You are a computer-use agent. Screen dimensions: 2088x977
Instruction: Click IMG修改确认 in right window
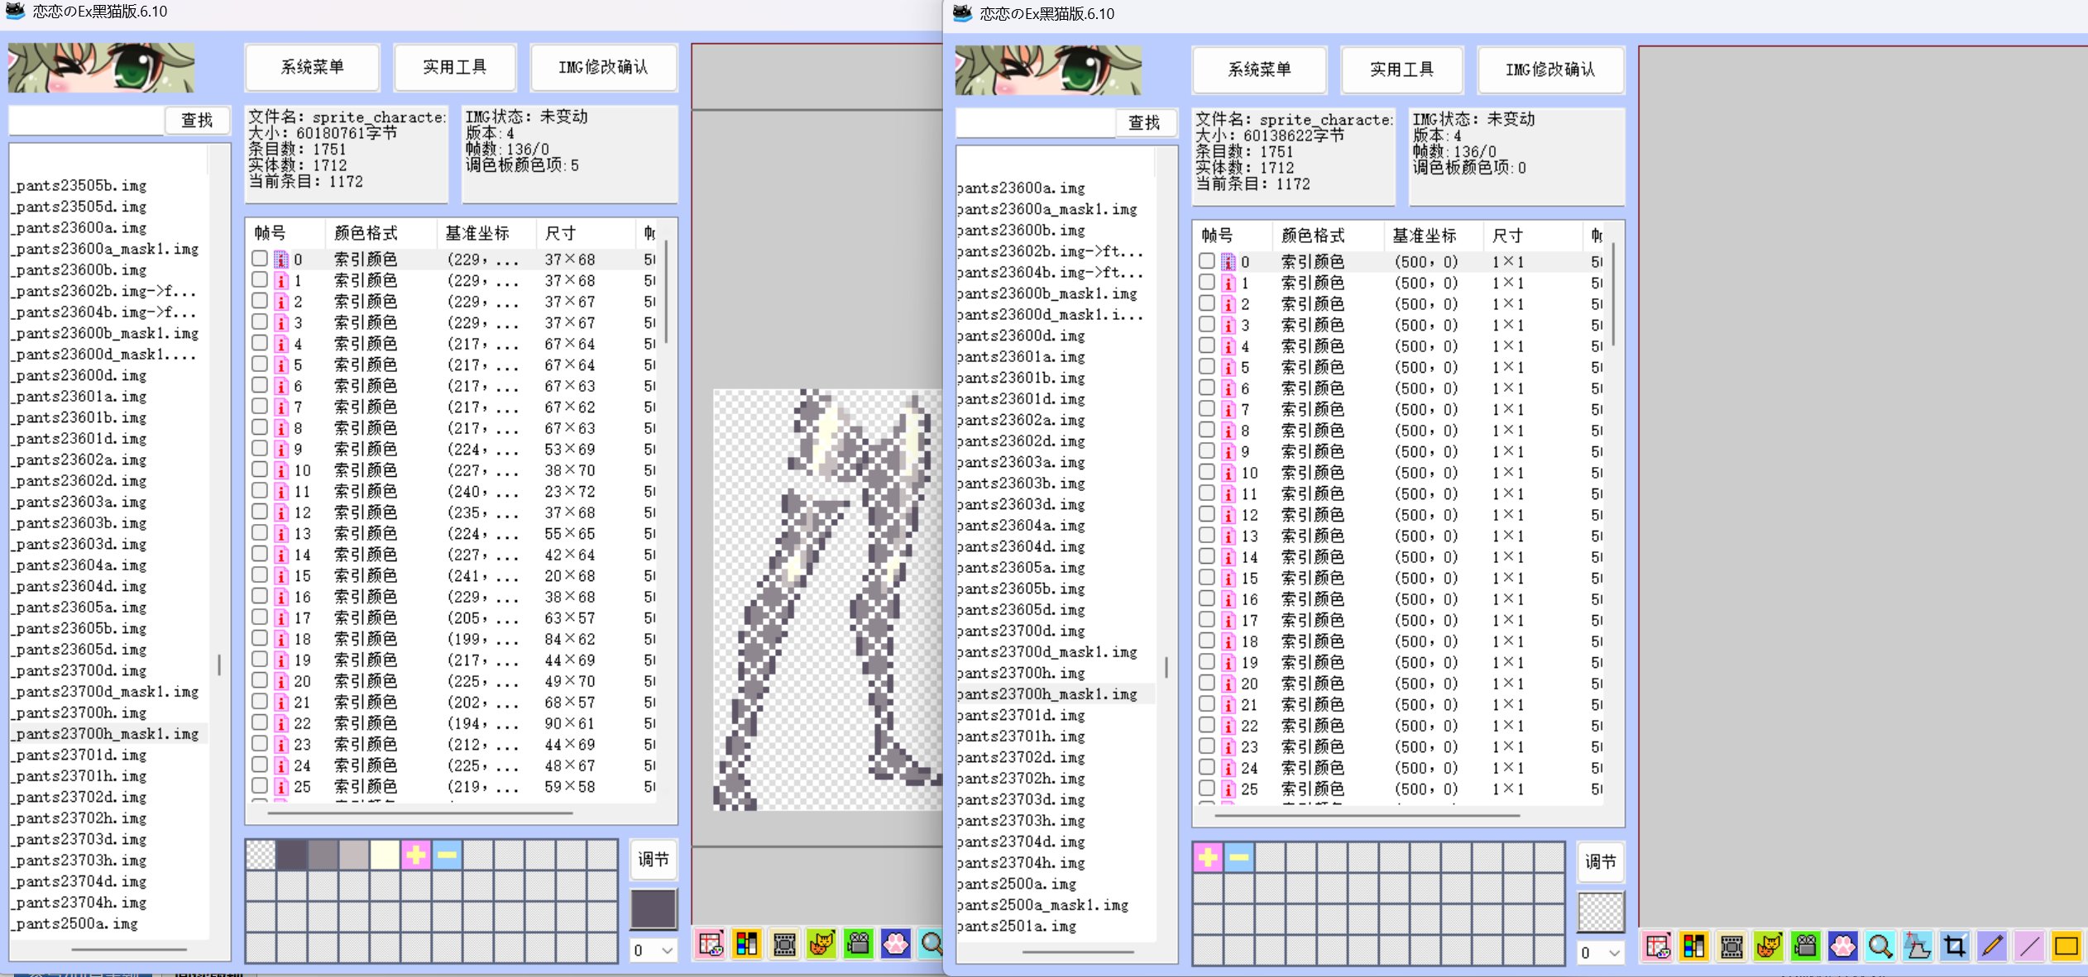1550,69
